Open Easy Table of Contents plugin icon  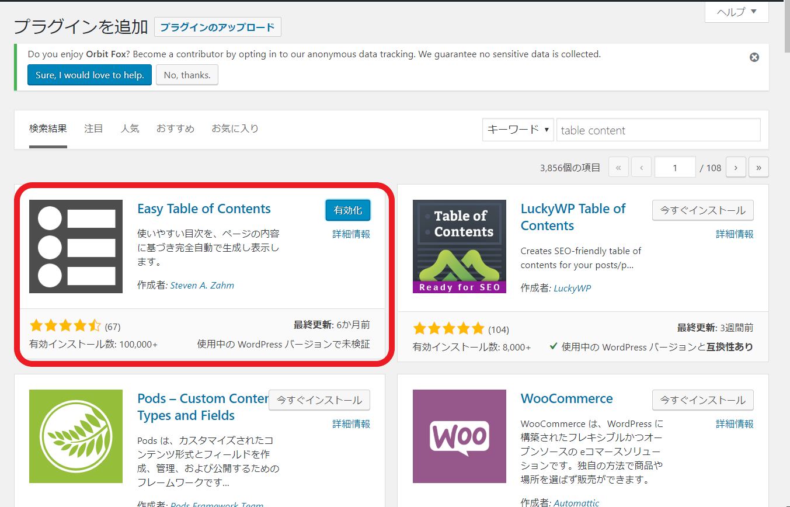pos(76,246)
